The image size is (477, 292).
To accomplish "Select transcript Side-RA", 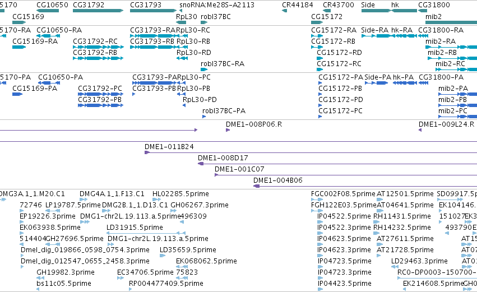I will pyautogui.click(x=375, y=30).
